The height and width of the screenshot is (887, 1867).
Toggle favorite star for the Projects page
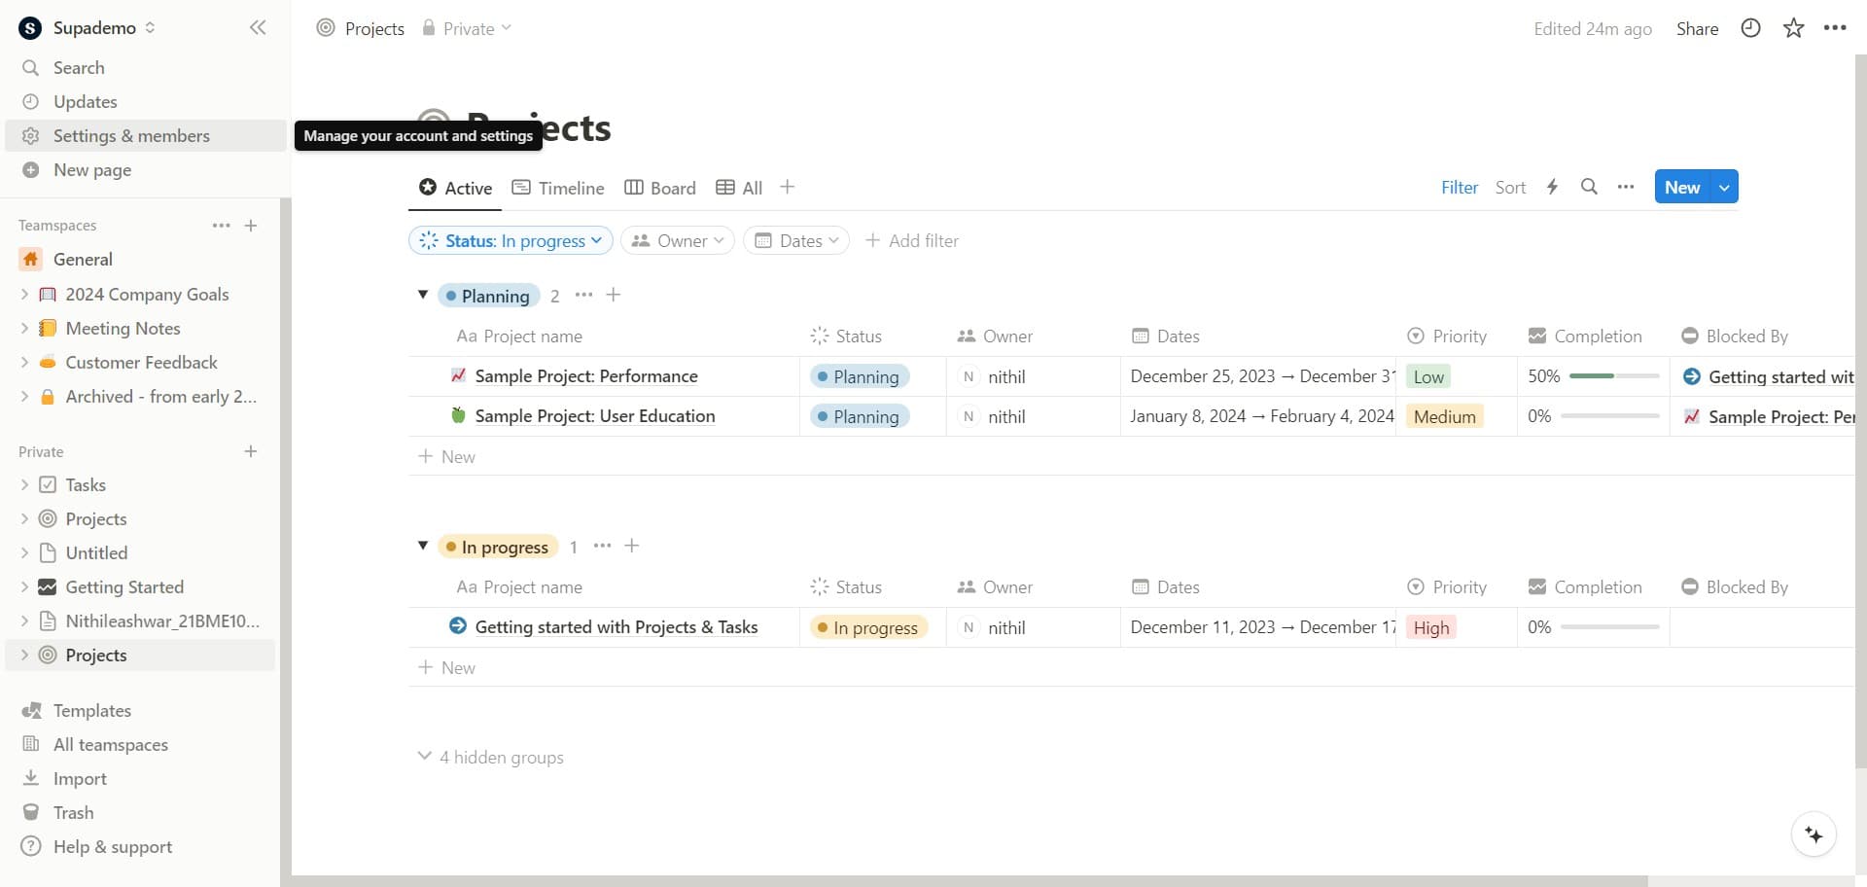coord(1792,28)
